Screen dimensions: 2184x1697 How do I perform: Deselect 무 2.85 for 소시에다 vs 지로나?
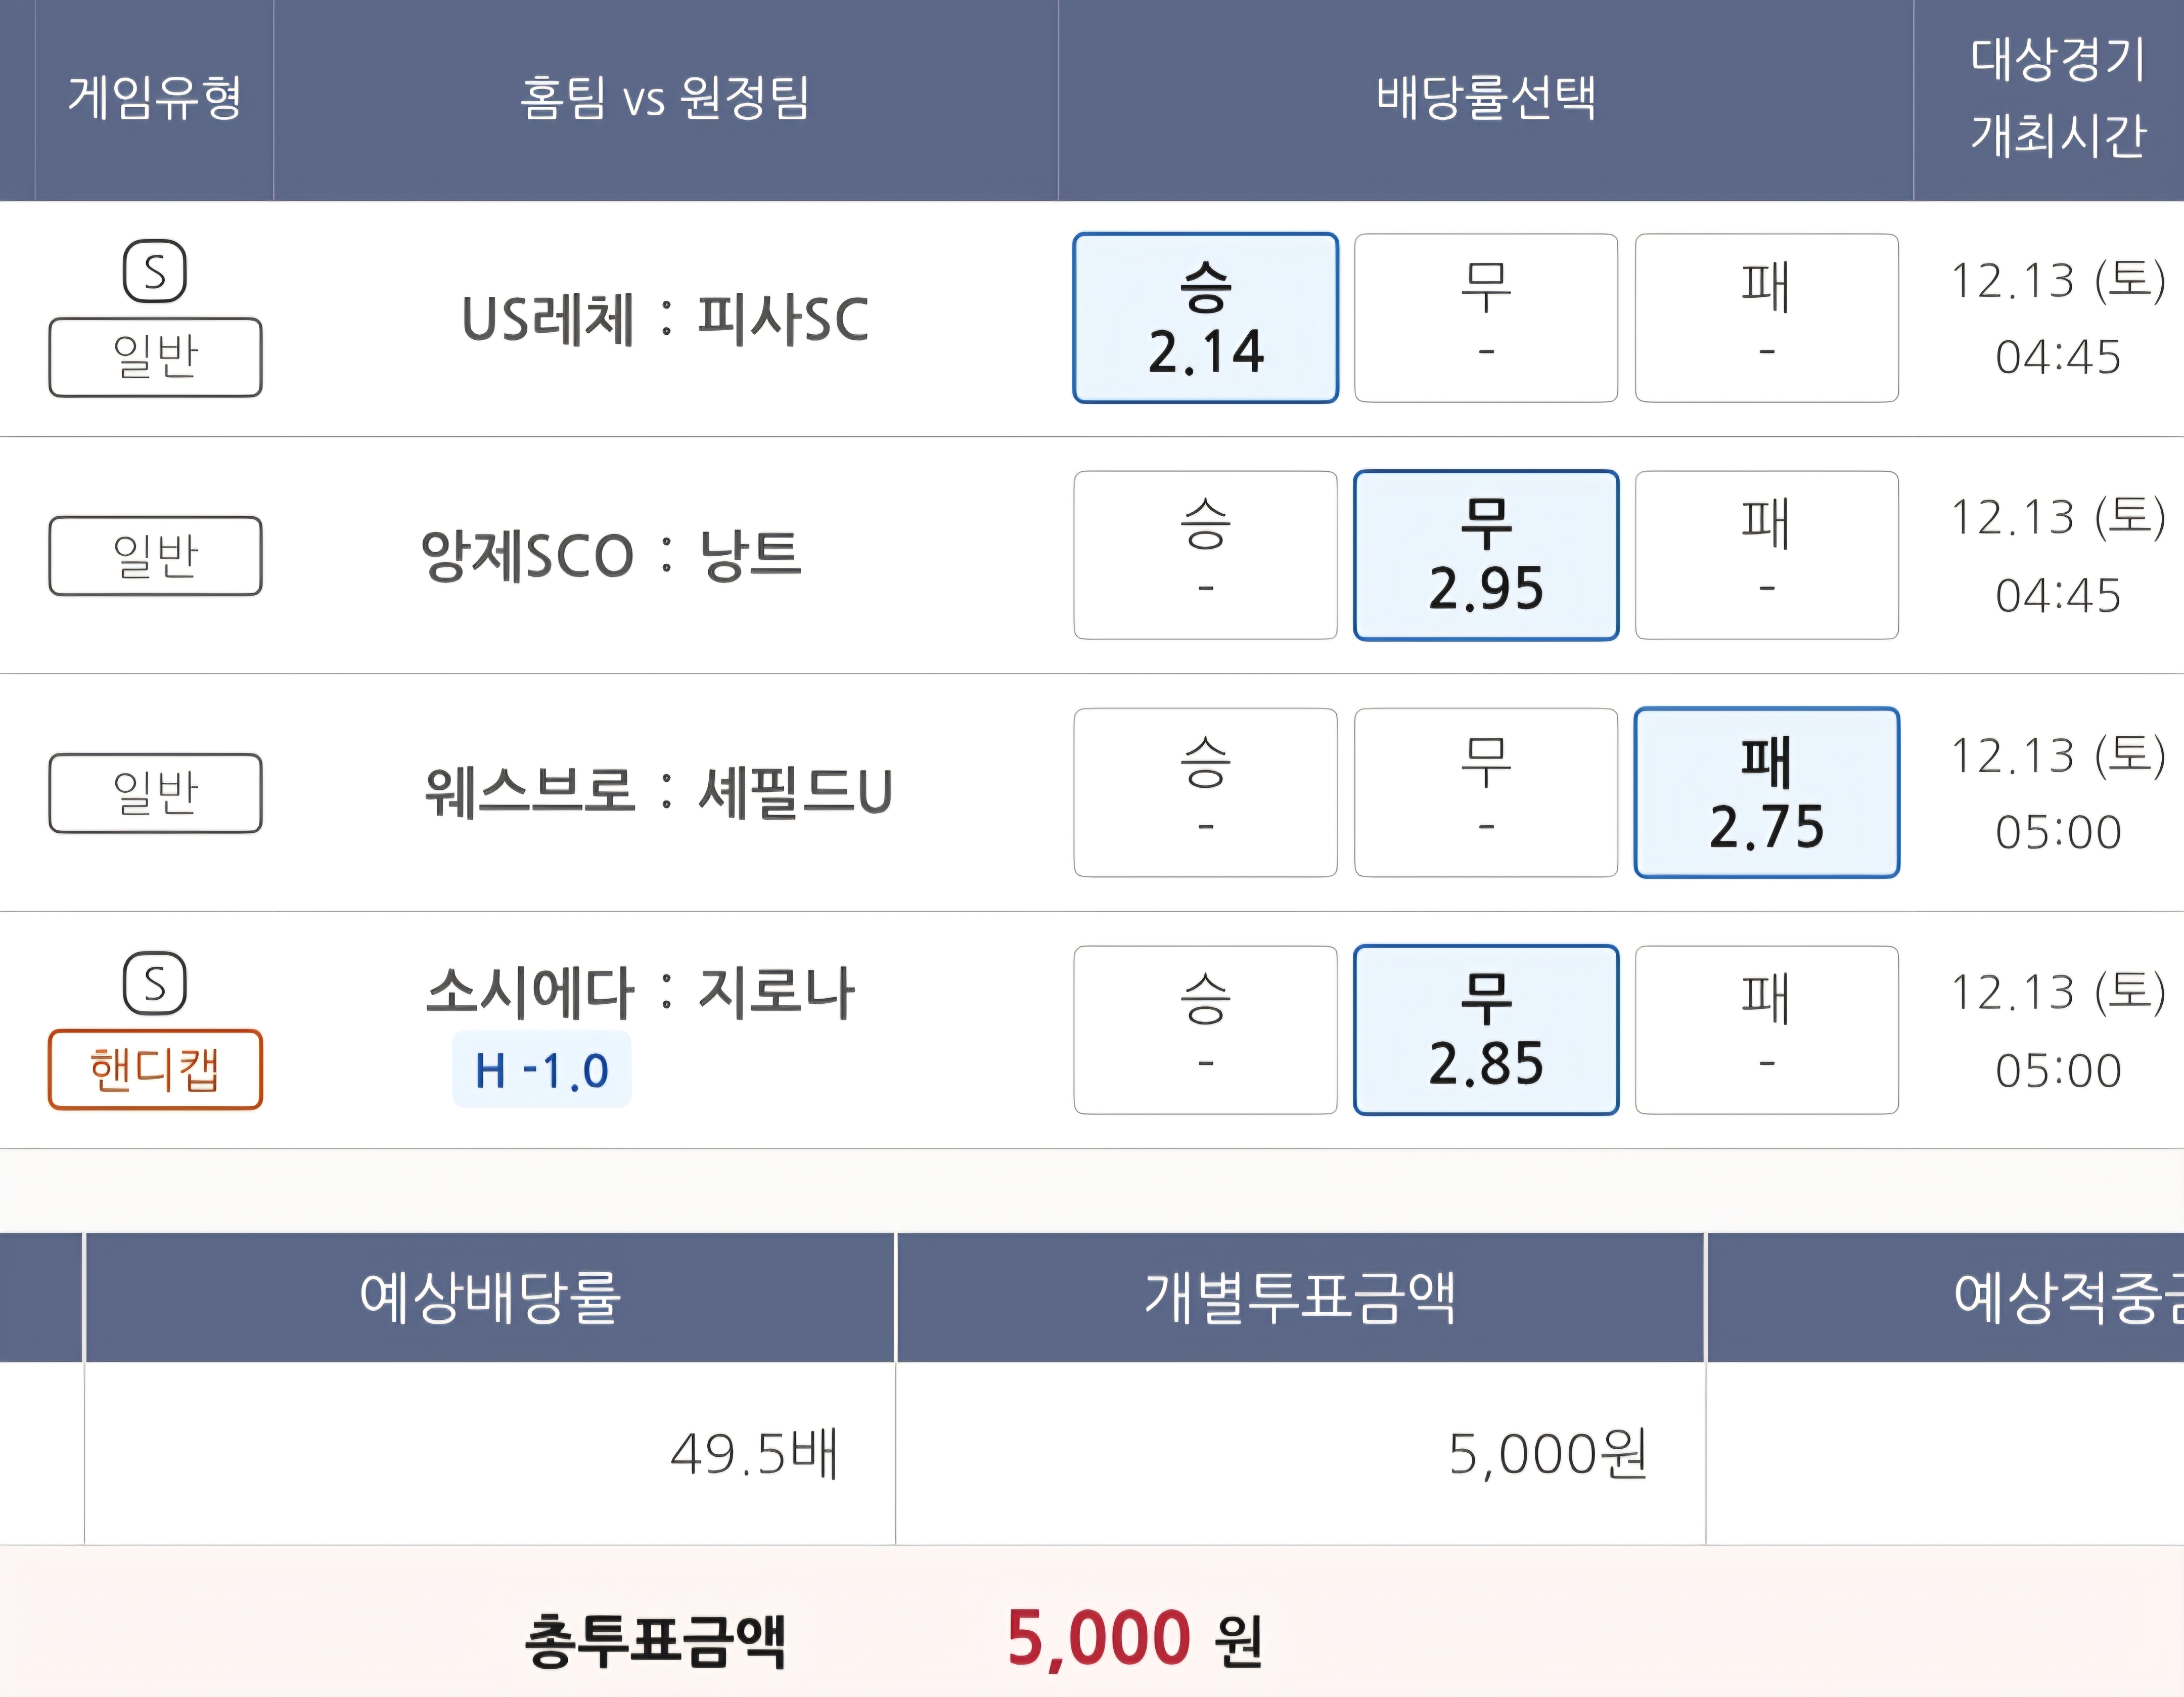(x=1485, y=1029)
